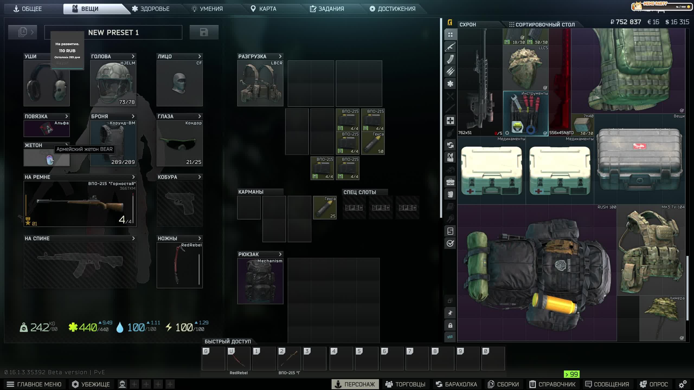The height and width of the screenshot is (390, 694).
Task: Click the save preset floppy disk icon
Action: [204, 32]
